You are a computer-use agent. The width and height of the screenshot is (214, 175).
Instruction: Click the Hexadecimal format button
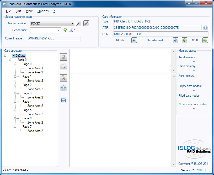155,40
